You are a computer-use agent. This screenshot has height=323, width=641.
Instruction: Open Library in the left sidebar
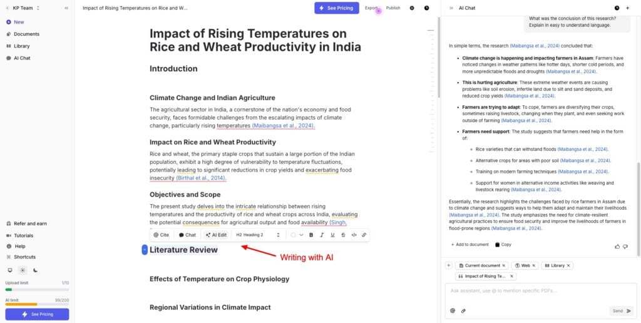click(x=21, y=46)
